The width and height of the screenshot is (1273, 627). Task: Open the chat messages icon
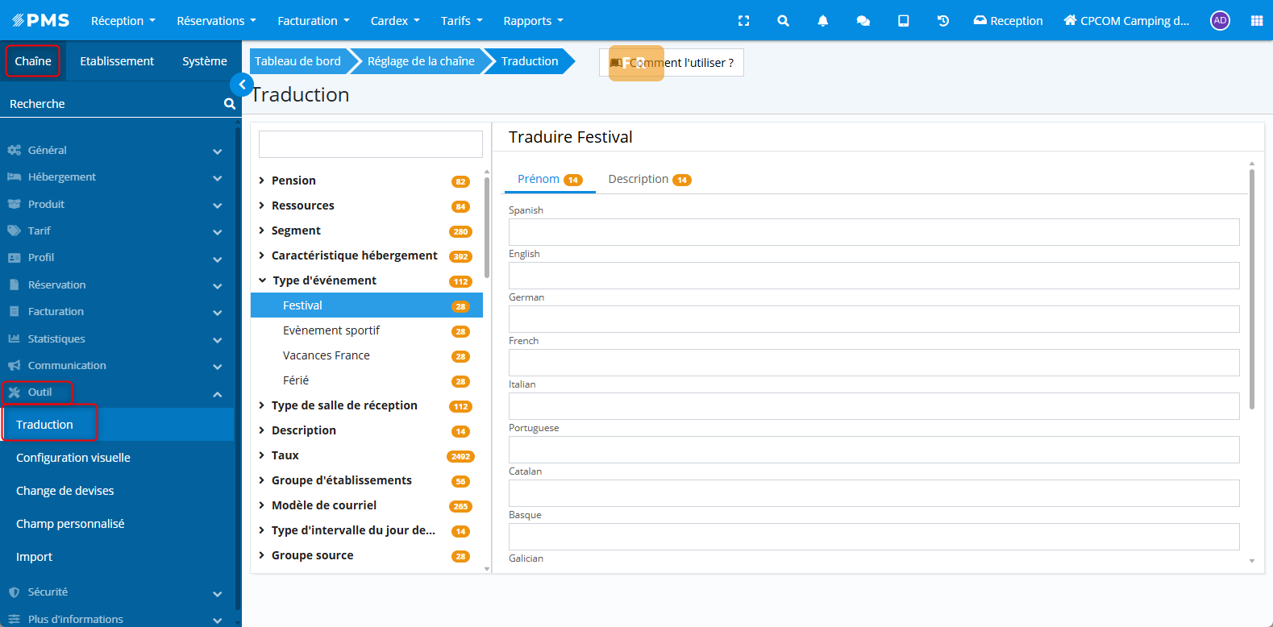point(863,21)
